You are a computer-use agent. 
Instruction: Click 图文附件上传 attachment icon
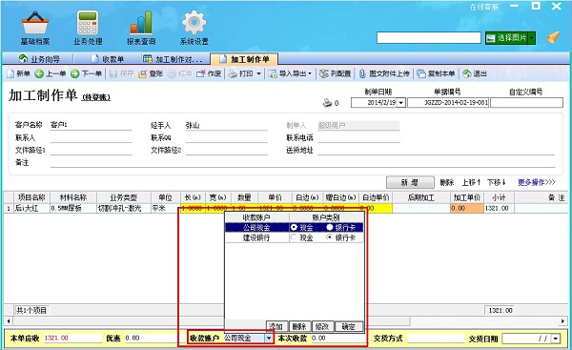[362, 73]
